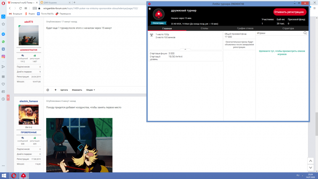This screenshot has width=318, height=179.
Task: Select График стеков tab
Action: 245,28
